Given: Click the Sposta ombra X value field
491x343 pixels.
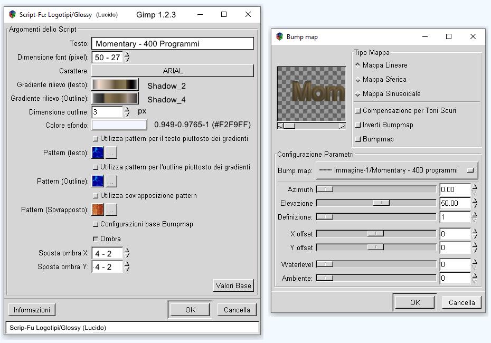Looking at the screenshot, I should (x=107, y=253).
